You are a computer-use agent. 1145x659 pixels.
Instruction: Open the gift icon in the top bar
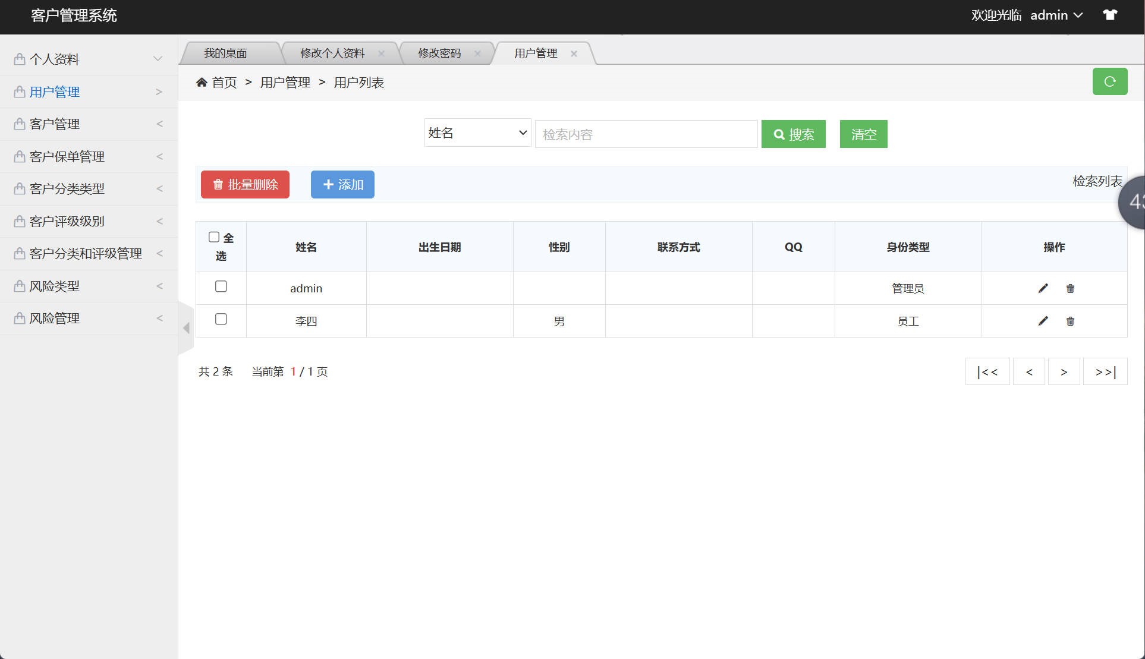coord(1109,14)
